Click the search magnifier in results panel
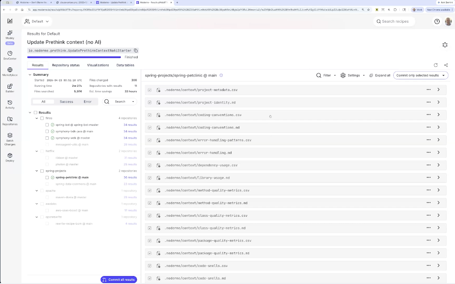 107,102
